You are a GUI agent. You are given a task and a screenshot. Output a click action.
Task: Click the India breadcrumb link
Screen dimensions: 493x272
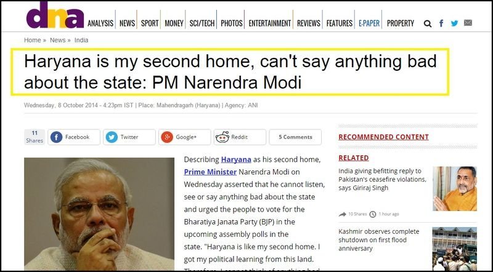tap(81, 40)
